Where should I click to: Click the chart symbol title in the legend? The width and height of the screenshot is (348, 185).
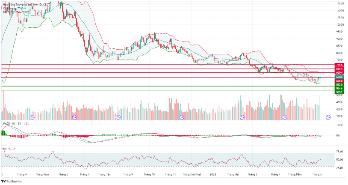[21, 4]
